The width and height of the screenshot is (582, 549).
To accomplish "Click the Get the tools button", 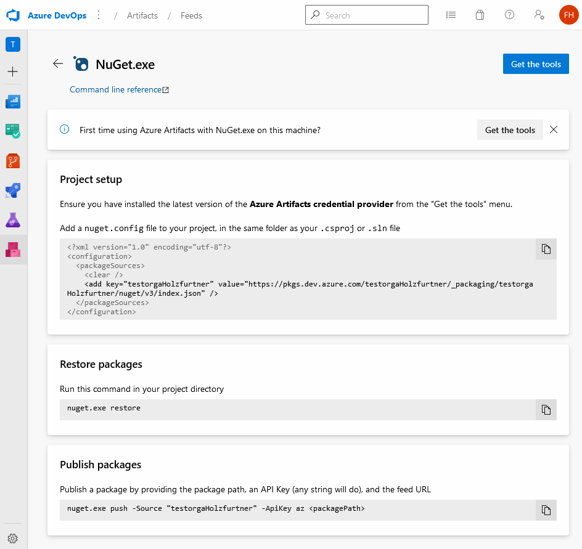I will 536,63.
